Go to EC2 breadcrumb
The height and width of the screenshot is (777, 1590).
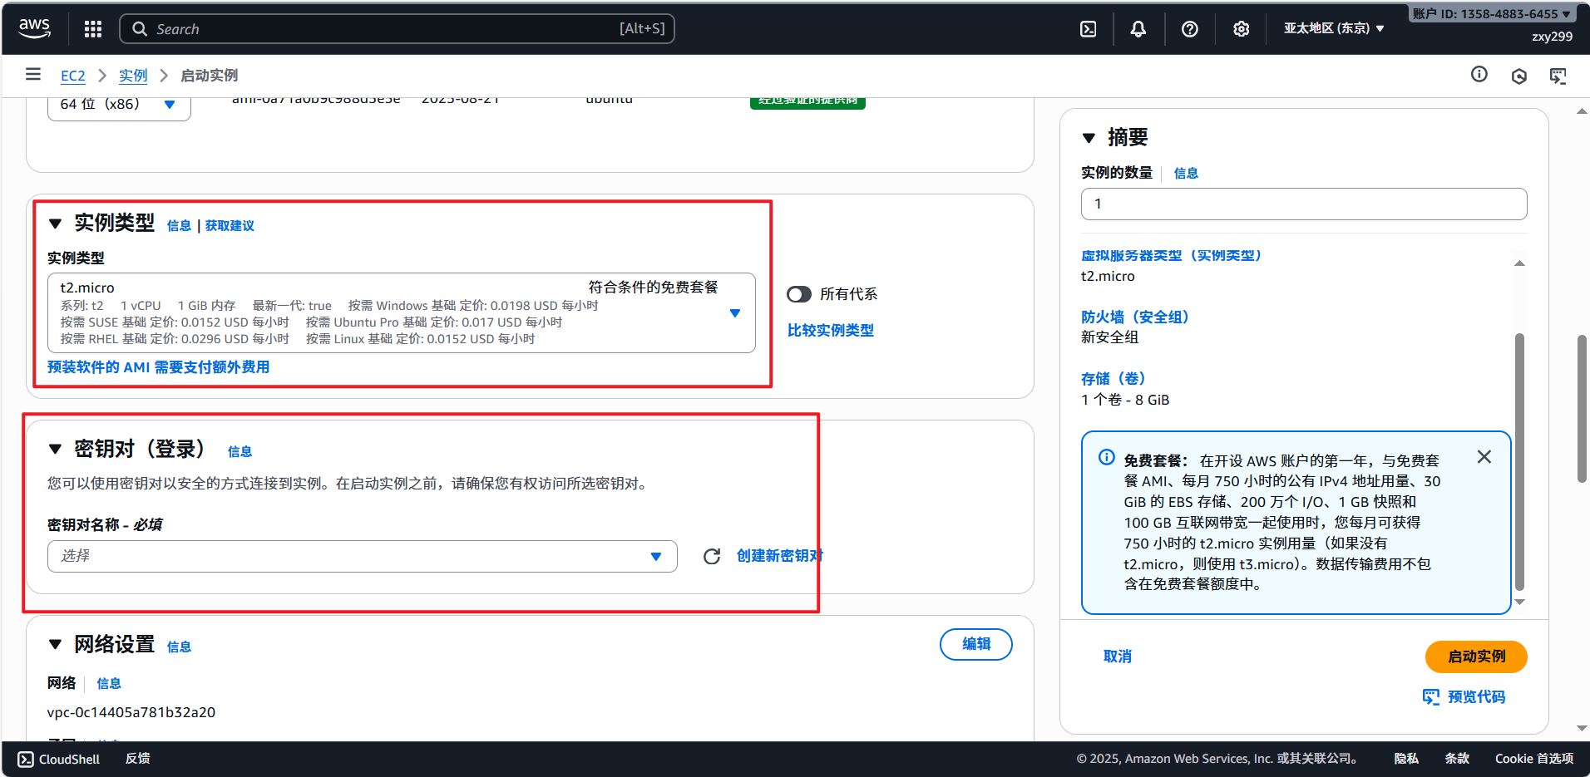[73, 76]
